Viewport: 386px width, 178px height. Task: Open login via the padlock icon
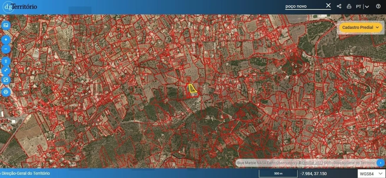coord(349,6)
